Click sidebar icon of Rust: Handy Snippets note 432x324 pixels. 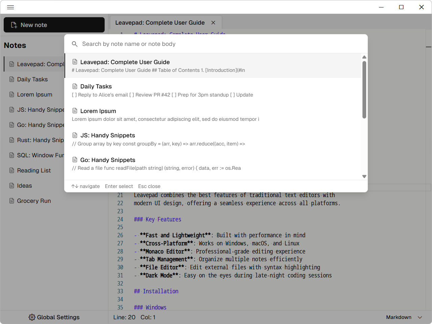pos(12,140)
